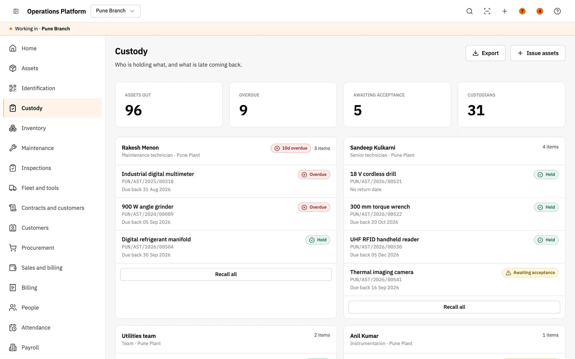Click the Assets cube icon
Screen dimensions: 575x359
13,68
